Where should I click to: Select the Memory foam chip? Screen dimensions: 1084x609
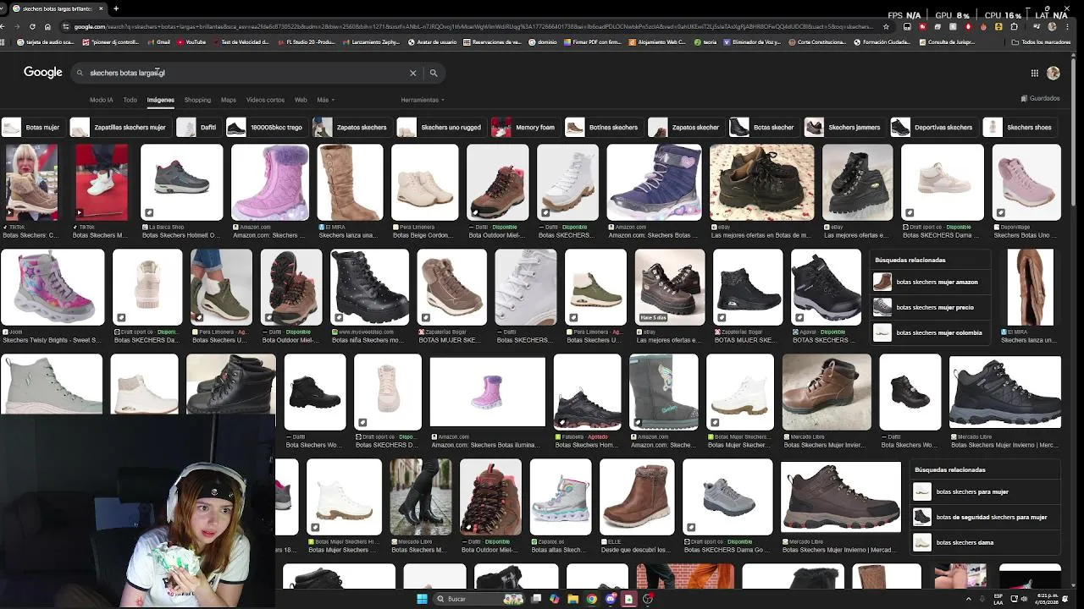click(x=523, y=127)
